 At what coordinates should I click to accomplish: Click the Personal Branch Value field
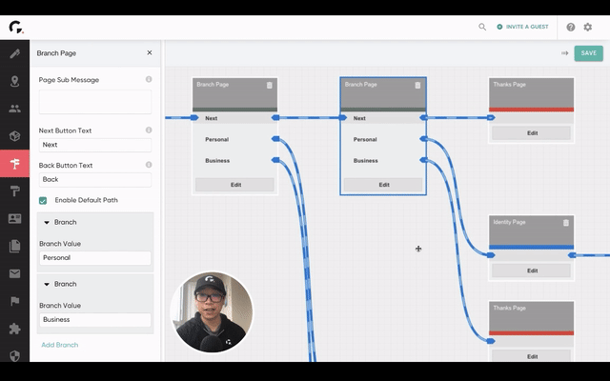pos(95,258)
